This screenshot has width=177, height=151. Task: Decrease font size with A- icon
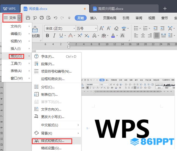pos(109,28)
